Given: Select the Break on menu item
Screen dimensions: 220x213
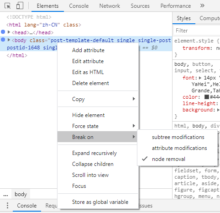Looking at the screenshot, I should click(x=98, y=137).
